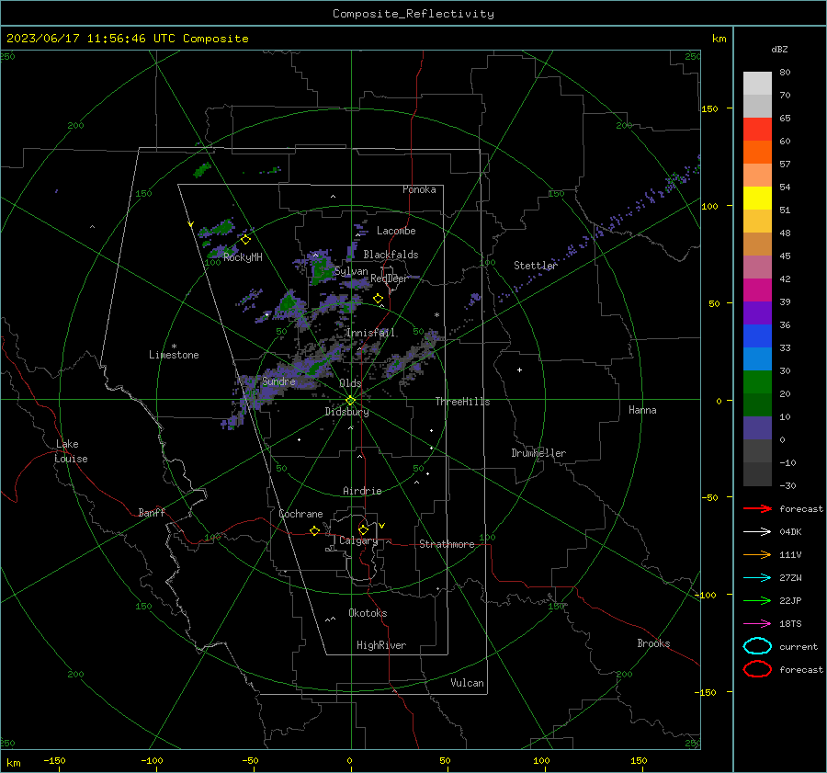Click the red forecast arrow legend icon

(x=757, y=508)
